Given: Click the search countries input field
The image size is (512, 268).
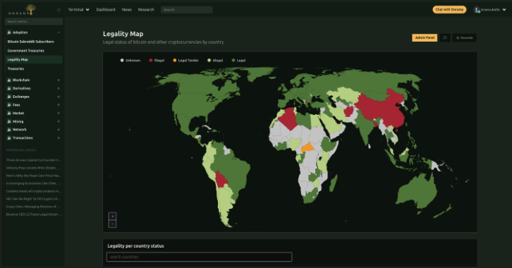Looking at the screenshot, I should (199, 257).
